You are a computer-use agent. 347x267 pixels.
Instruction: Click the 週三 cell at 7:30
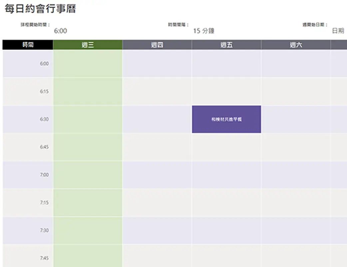pos(87,230)
